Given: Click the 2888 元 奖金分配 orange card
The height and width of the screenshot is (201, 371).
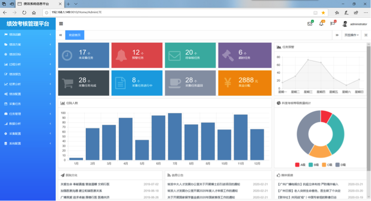Looking at the screenshot, I should point(245,83).
